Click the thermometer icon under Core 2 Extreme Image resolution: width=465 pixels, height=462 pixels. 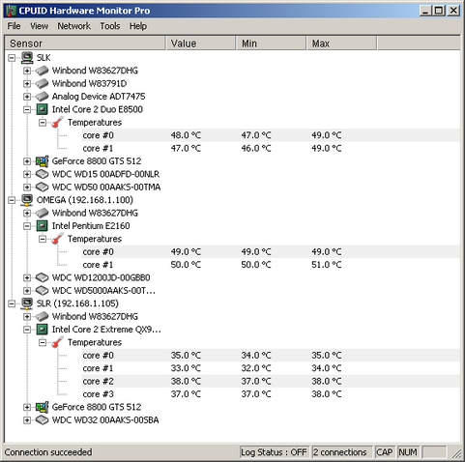(x=57, y=342)
